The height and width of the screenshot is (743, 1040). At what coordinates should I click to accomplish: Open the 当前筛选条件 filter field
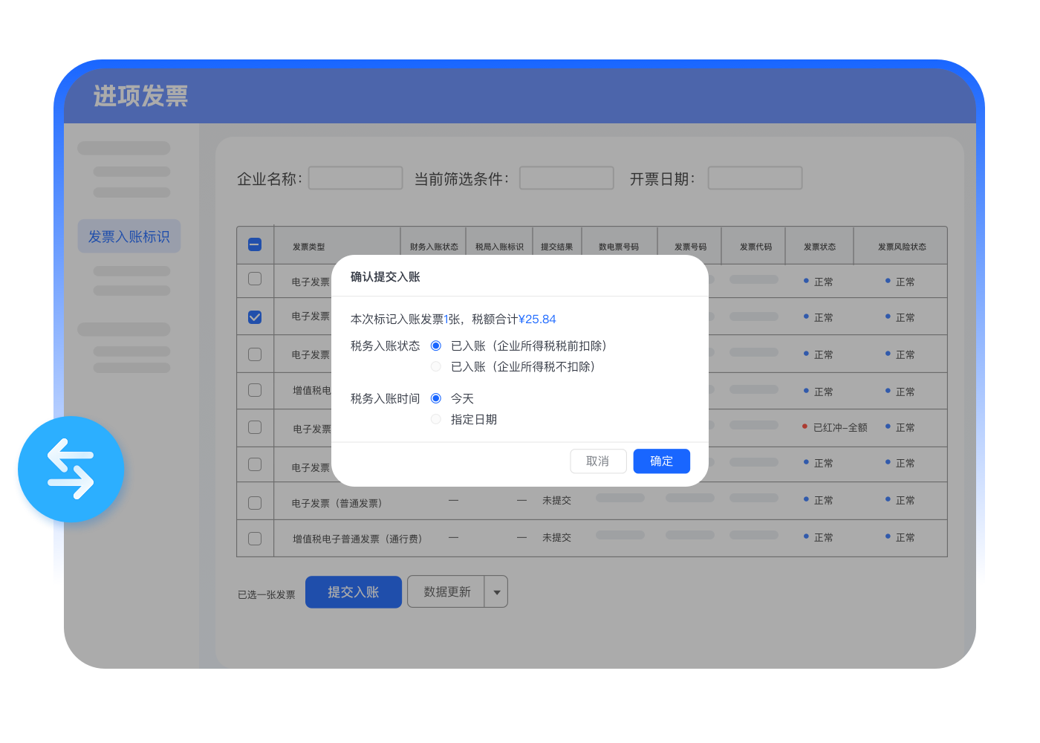pyautogui.click(x=566, y=178)
